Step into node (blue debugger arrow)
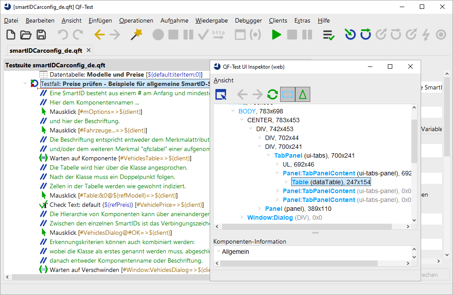453x295 pixels. pyautogui.click(x=350, y=35)
